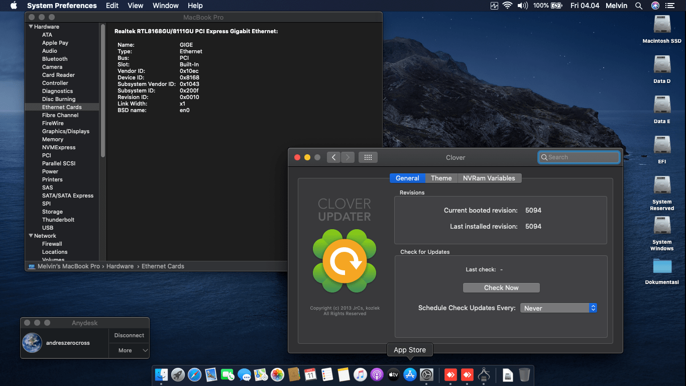Screen dimensions: 686x386
Task: Expand the More dropdown in Anydesk
Action: click(x=129, y=350)
